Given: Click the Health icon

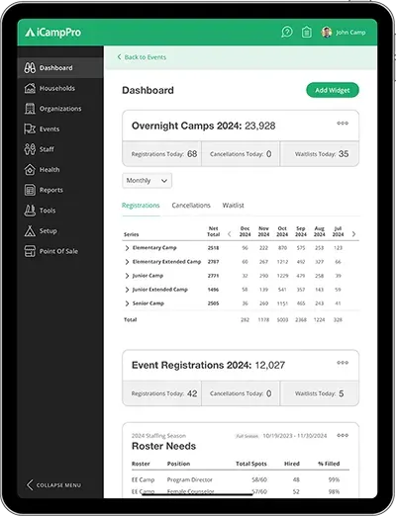Looking at the screenshot, I should [30, 170].
